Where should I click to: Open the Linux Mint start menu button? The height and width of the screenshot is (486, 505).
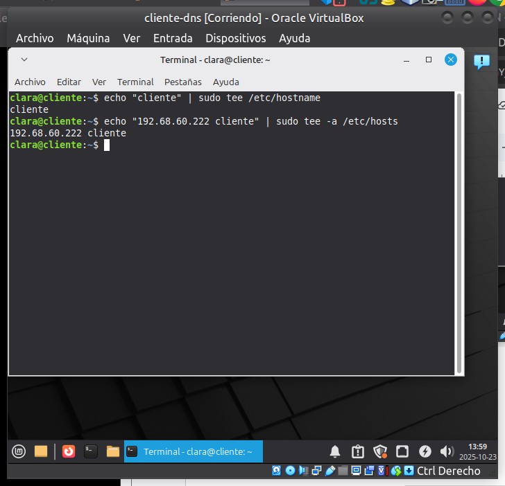pos(19,451)
